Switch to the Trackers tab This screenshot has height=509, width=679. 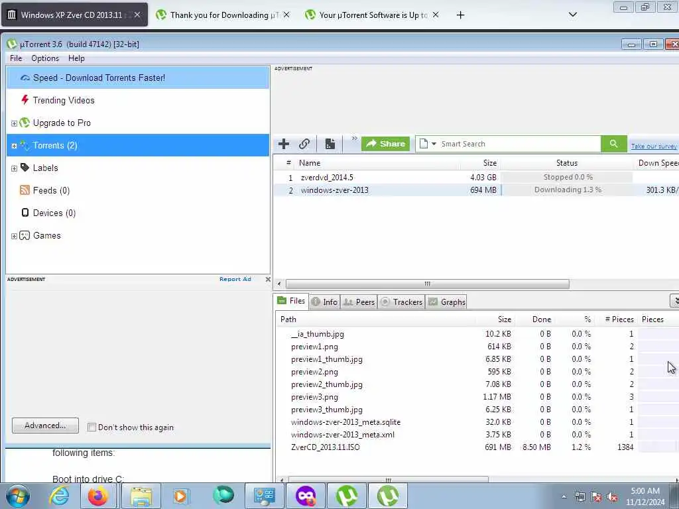401,302
